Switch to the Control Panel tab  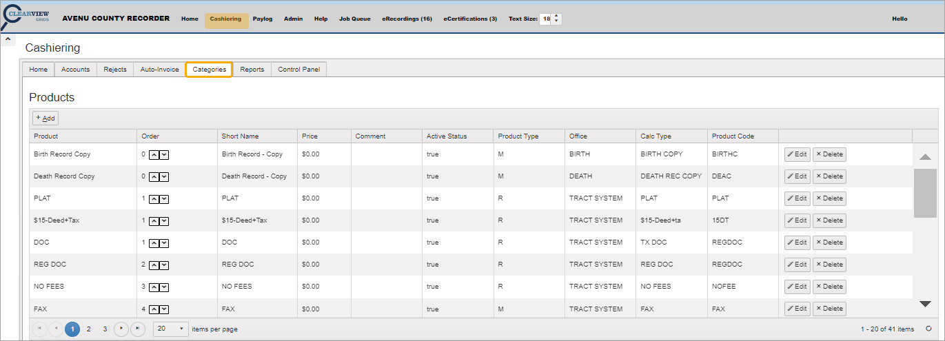click(x=299, y=70)
